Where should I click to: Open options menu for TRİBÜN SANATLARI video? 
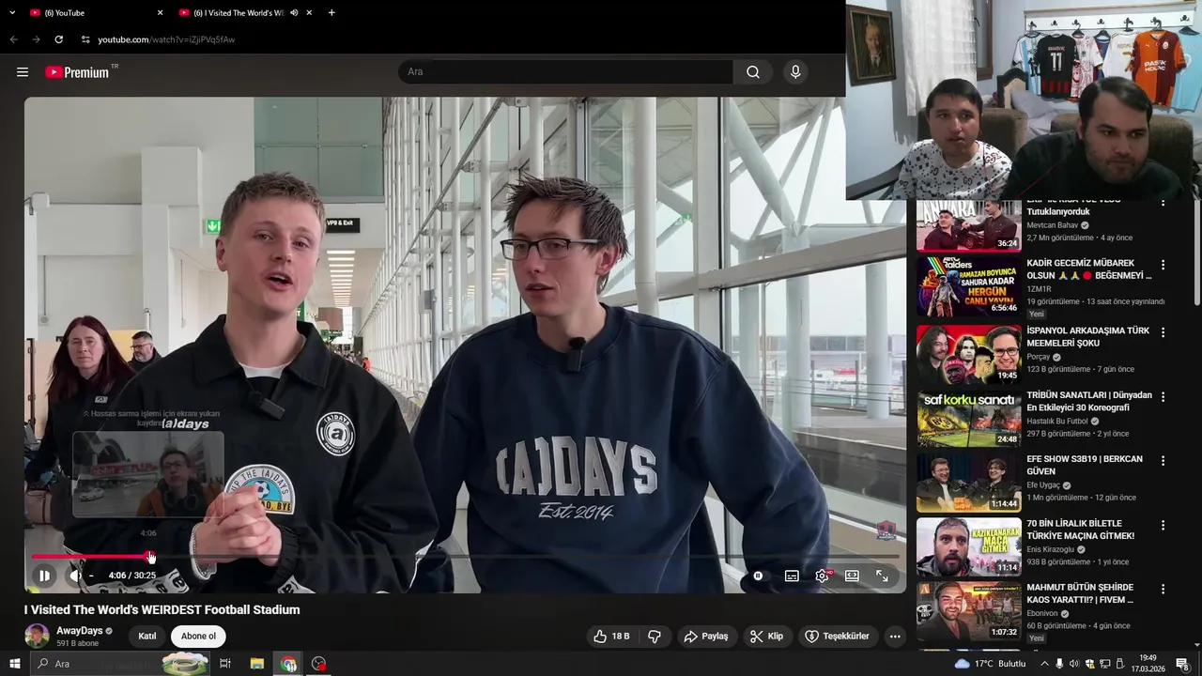tap(1163, 397)
